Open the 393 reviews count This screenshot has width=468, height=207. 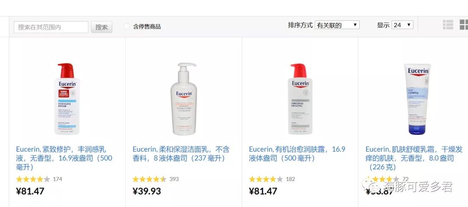click(174, 179)
